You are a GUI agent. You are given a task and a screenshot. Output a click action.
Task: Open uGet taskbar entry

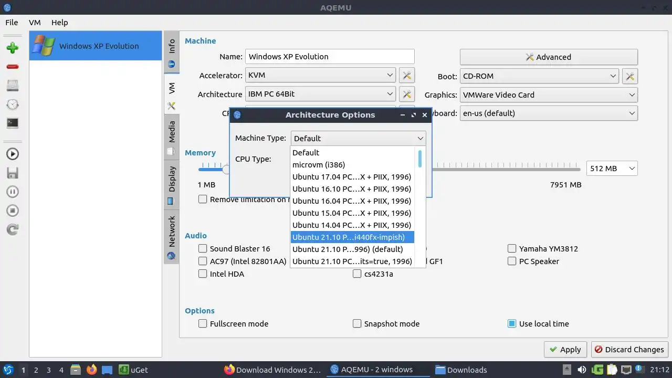[x=133, y=370]
